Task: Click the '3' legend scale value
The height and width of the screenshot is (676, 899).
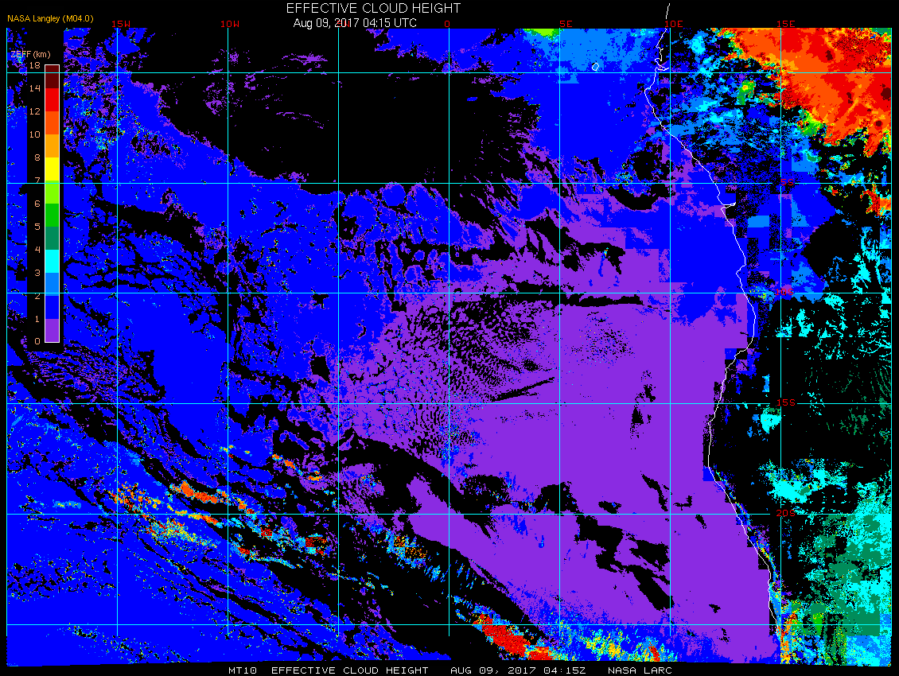Action: click(x=37, y=273)
